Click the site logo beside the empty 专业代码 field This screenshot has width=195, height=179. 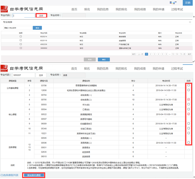pos(4,9)
